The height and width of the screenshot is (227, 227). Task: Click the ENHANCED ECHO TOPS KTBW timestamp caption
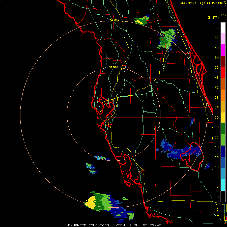115,225
